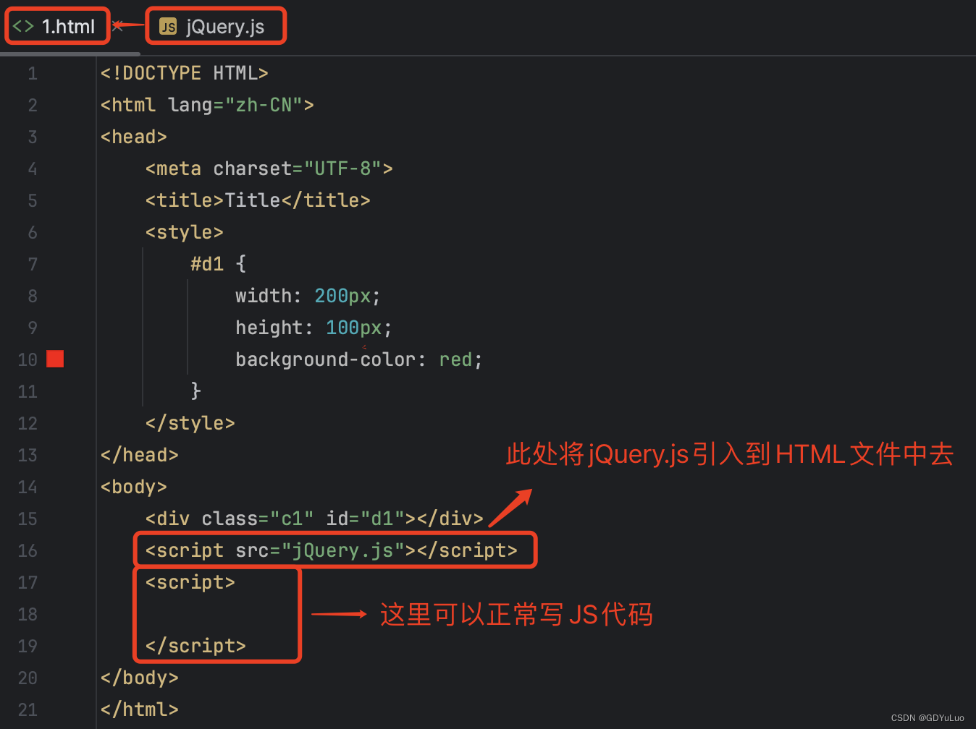Screen dimensions: 976x729
Task: Click the closing brace of #d1 rule
Action: click(x=195, y=391)
